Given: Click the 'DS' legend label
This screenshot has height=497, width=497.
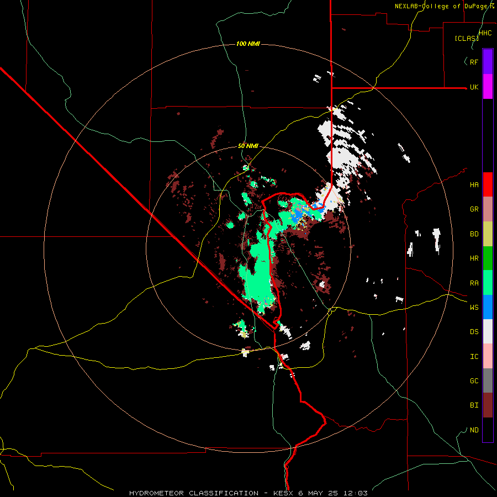Looking at the screenshot, I should pyautogui.click(x=474, y=331).
